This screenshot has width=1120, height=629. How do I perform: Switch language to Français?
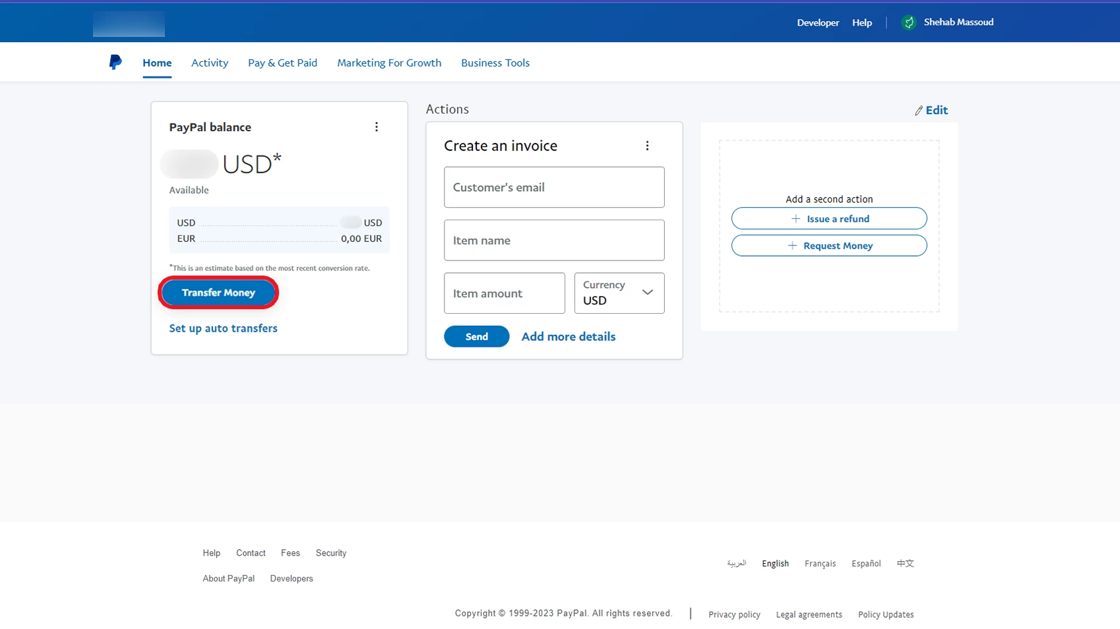tap(820, 564)
